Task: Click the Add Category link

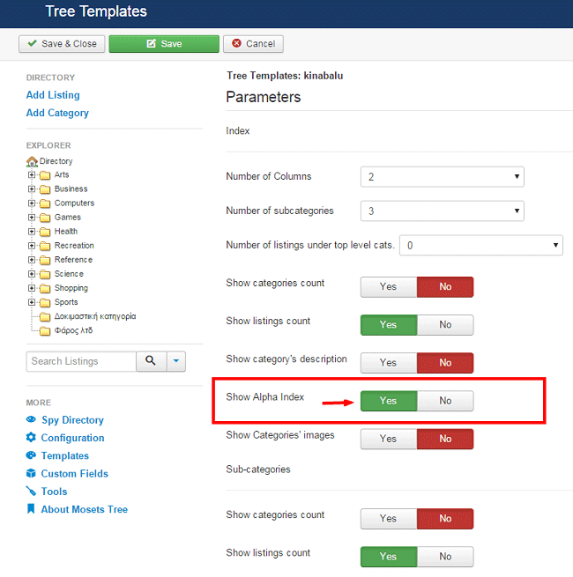Action: pyautogui.click(x=57, y=113)
